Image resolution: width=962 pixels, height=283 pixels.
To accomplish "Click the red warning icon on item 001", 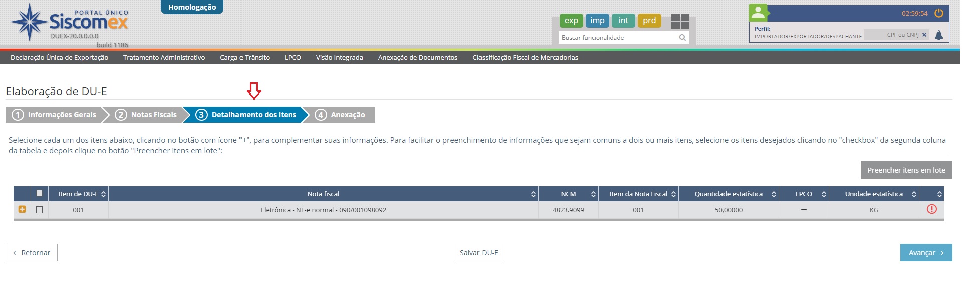I will (x=932, y=209).
